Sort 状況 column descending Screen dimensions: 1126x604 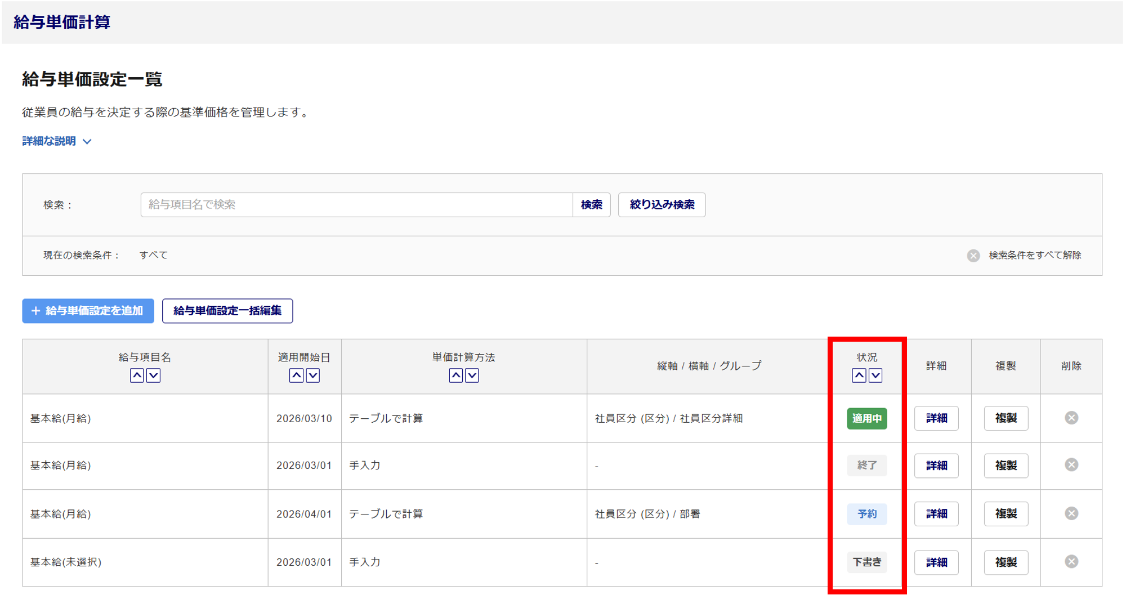875,375
